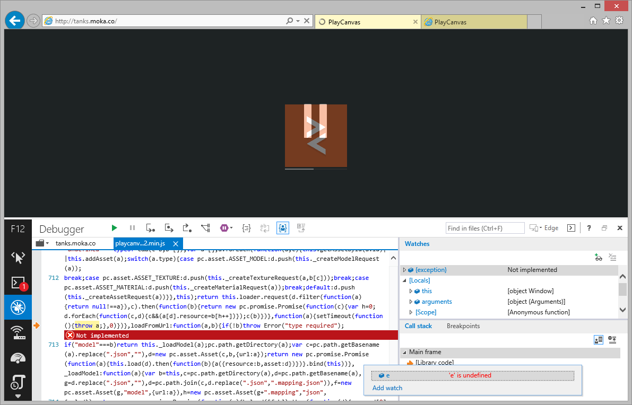Open Console tool with error badge
Screen dimensions: 632x405
coord(18,283)
